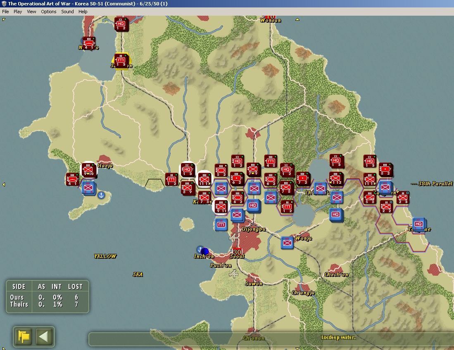Select red coastal unit 4-1 at Nampo

coord(88,44)
